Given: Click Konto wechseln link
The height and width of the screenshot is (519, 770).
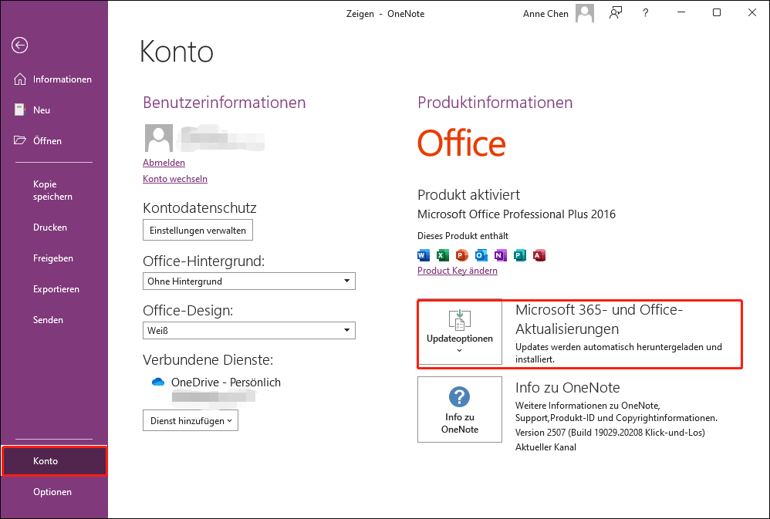Looking at the screenshot, I should click(x=175, y=179).
